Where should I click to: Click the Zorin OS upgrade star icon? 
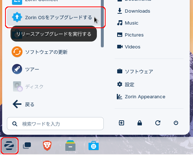pos(17,17)
